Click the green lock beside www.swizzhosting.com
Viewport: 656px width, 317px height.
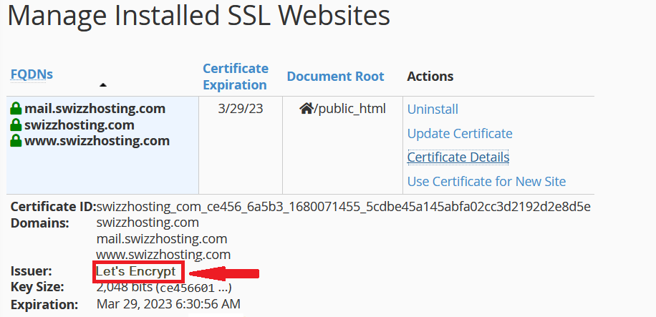16,140
